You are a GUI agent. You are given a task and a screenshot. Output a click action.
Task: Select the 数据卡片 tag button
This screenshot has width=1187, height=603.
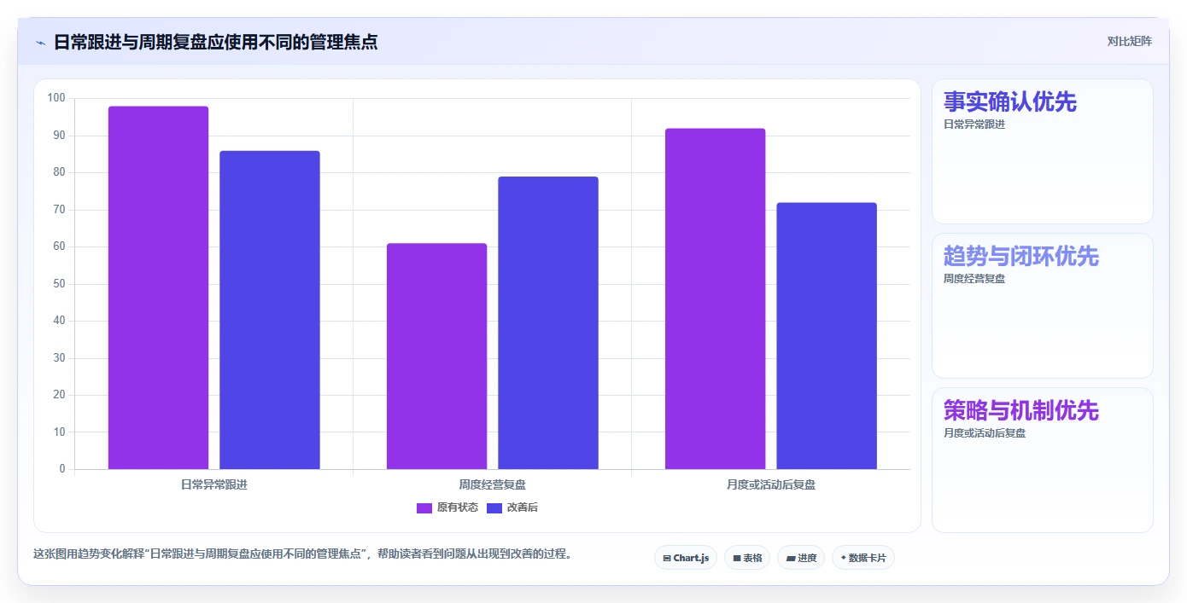863,558
